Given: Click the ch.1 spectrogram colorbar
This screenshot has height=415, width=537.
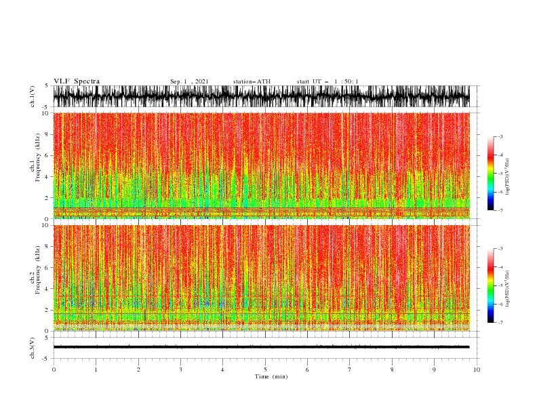Looking at the screenshot, I should tap(490, 173).
